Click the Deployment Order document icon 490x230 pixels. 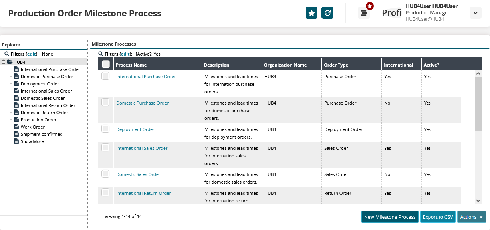click(16, 84)
